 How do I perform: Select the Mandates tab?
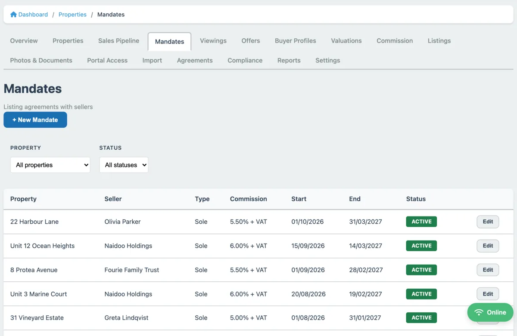coord(169,42)
